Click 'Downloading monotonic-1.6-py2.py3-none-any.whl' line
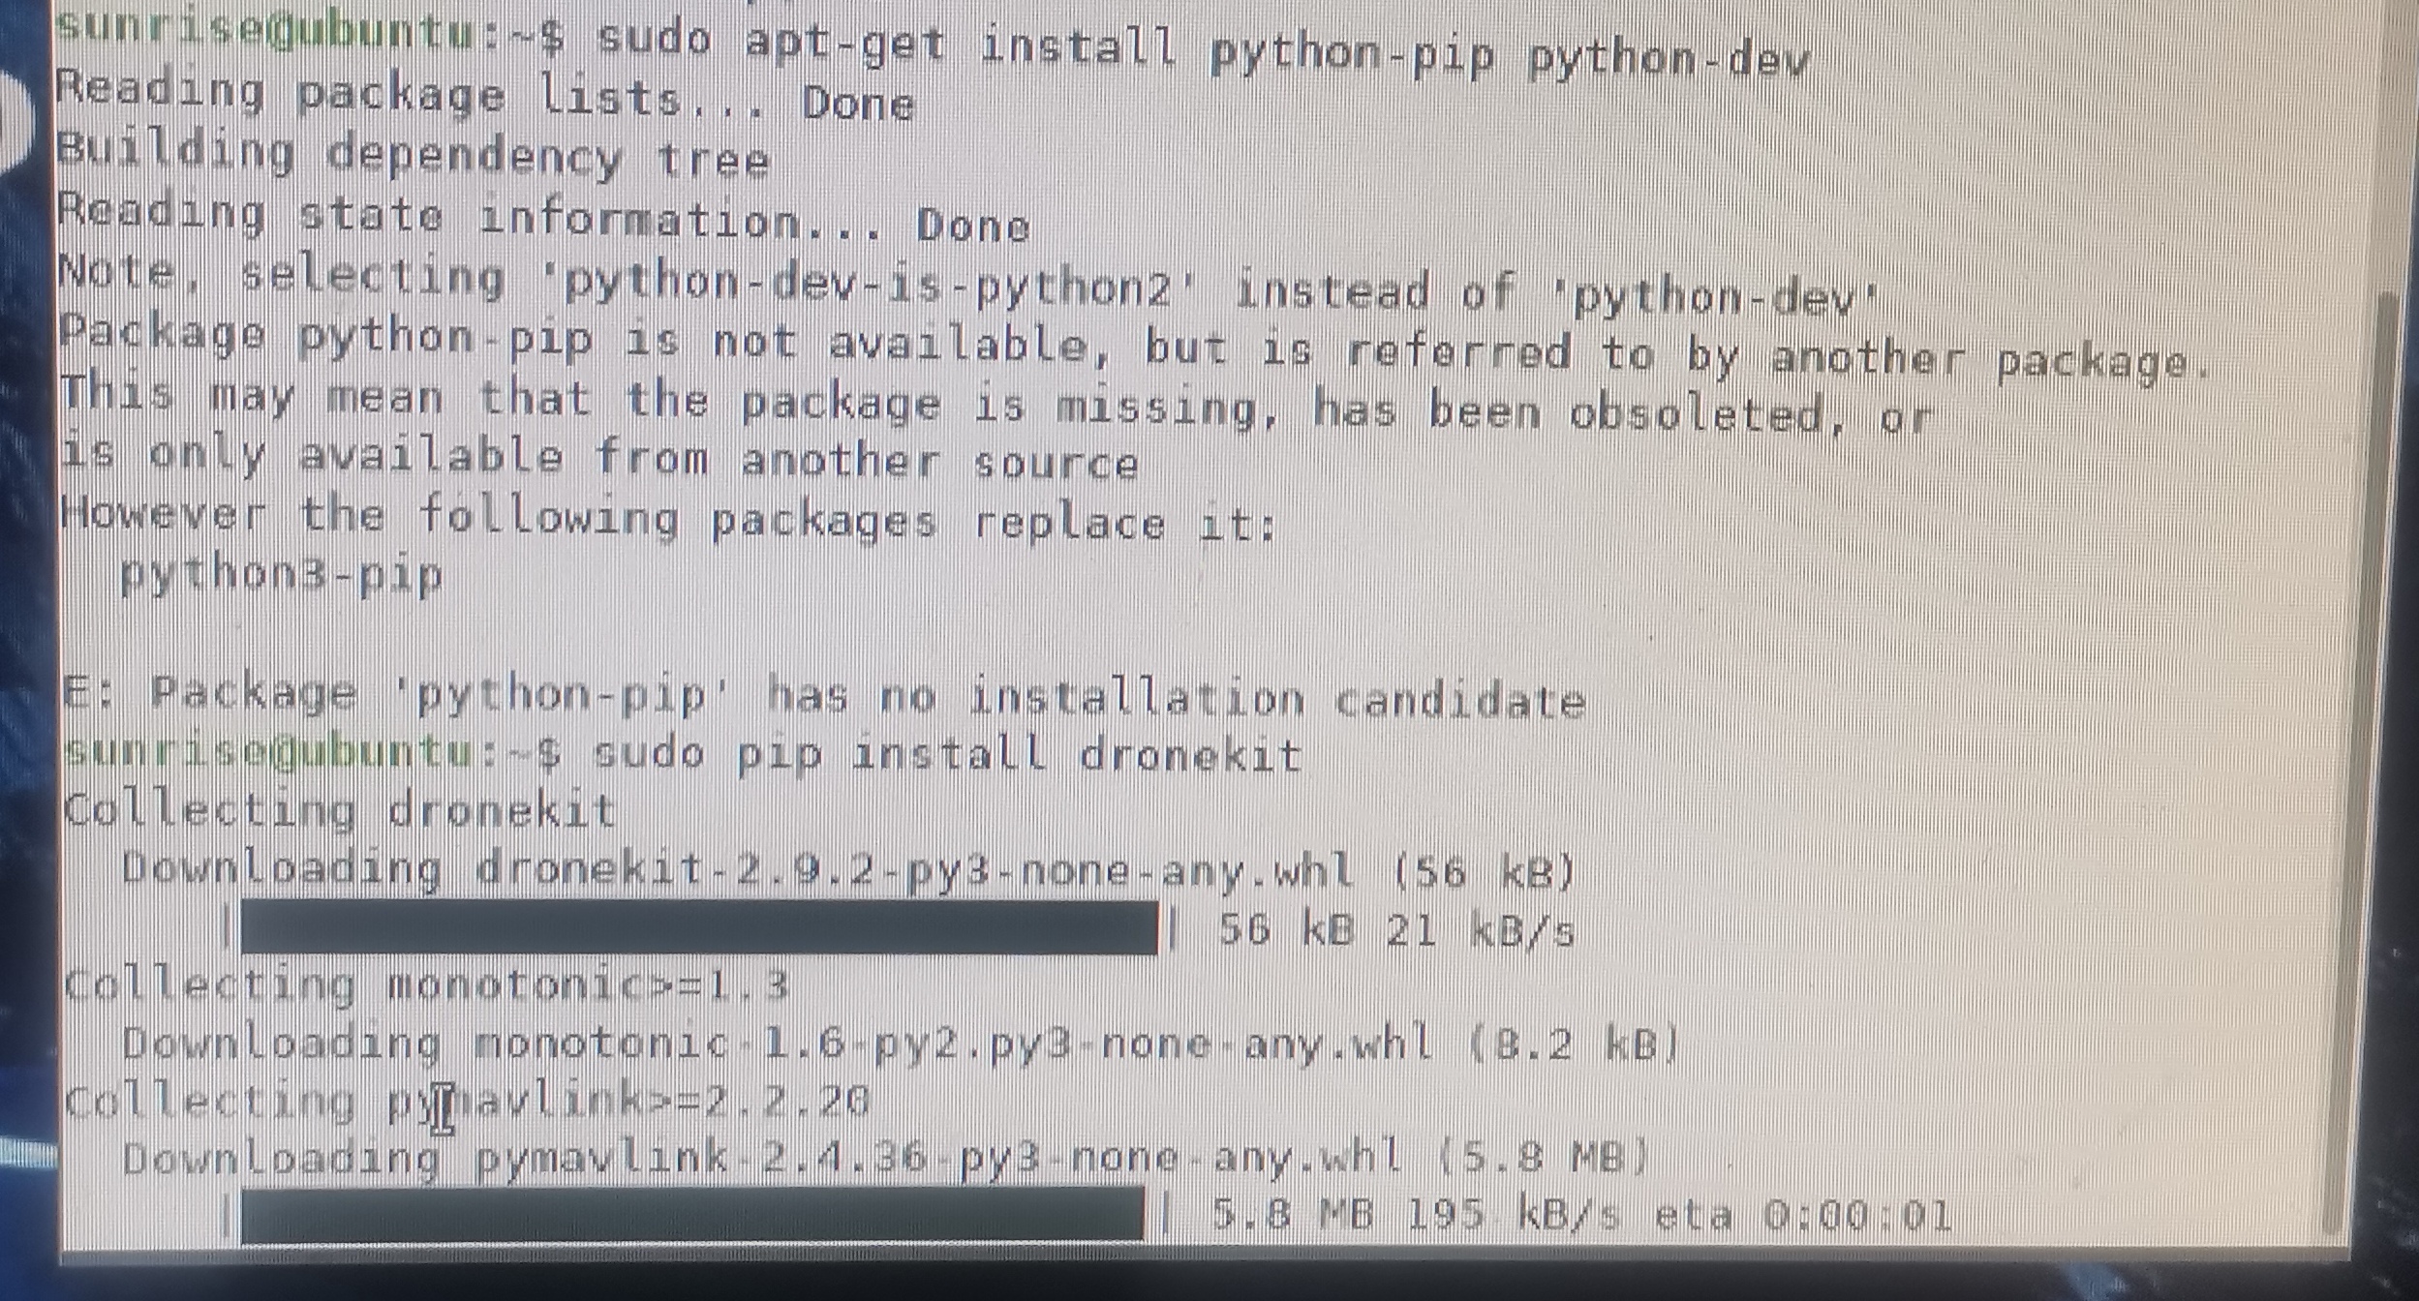 (901, 1044)
